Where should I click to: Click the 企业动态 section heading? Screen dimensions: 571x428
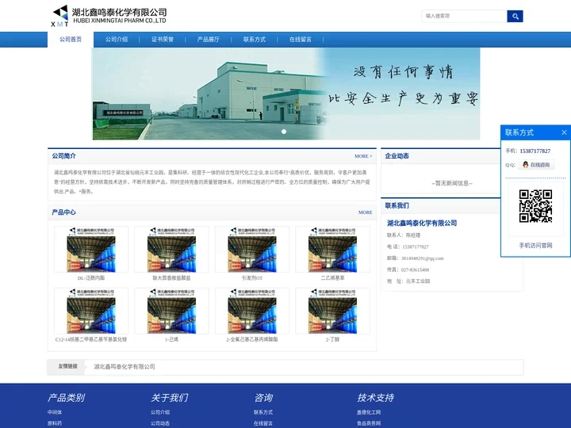click(x=397, y=156)
